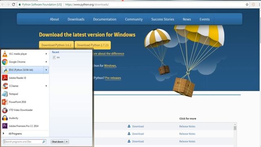This screenshot has width=261, height=147.
Task: Click the reload page icon in Chrome
Action: [13, 4]
